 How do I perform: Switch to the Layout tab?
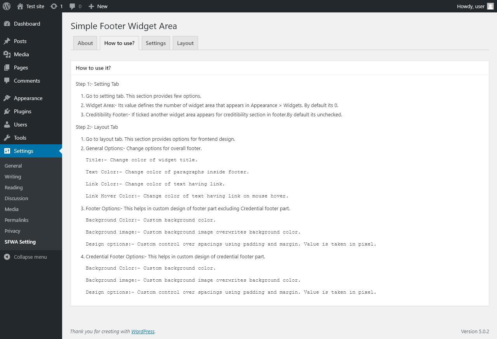185,43
